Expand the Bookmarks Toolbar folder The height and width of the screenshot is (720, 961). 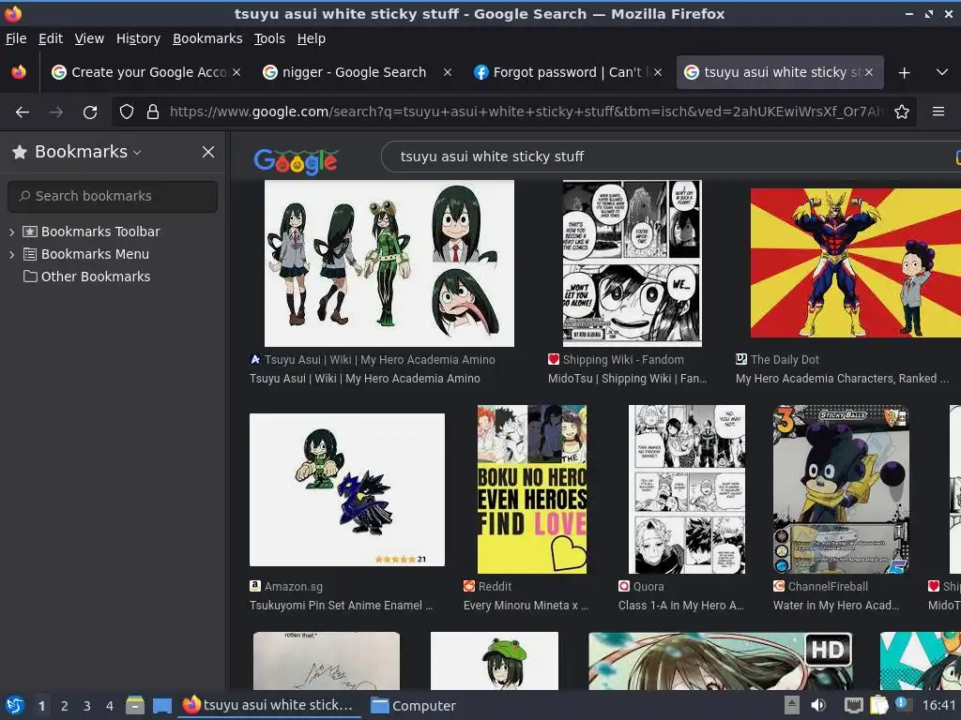click(11, 232)
